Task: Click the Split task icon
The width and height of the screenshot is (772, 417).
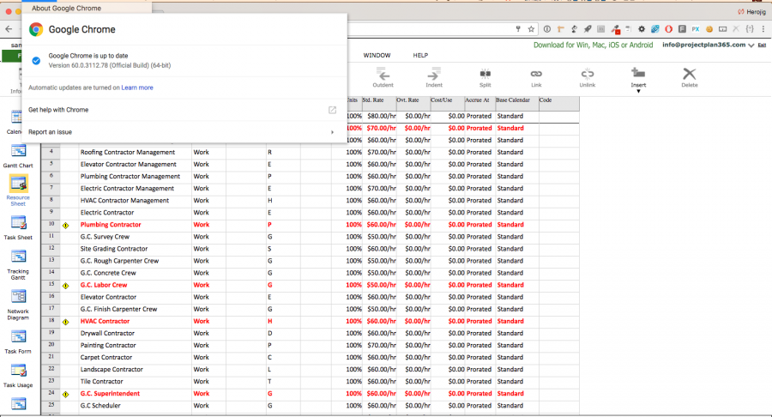Action: click(485, 75)
